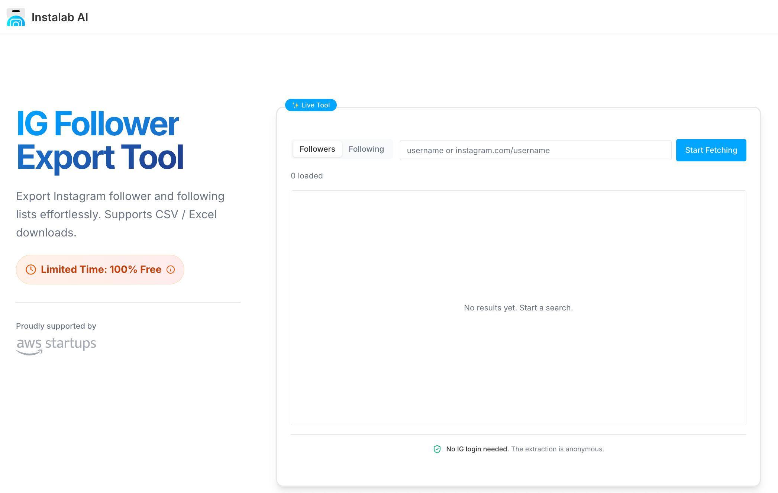
Task: Click the Live Tool badge
Action: click(x=311, y=105)
